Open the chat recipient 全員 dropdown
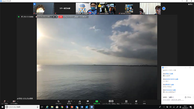The height and width of the screenshot is (109, 194). click(x=171, y=97)
